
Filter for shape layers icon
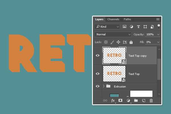coord(145,27)
